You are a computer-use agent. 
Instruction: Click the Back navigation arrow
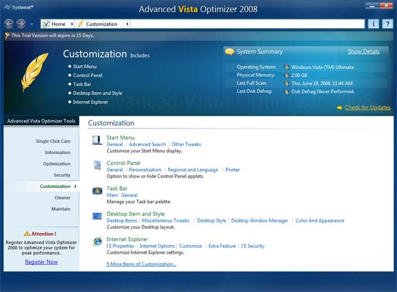pos(9,24)
